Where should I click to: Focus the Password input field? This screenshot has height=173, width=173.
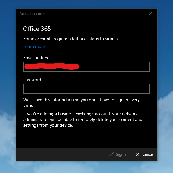86,89
